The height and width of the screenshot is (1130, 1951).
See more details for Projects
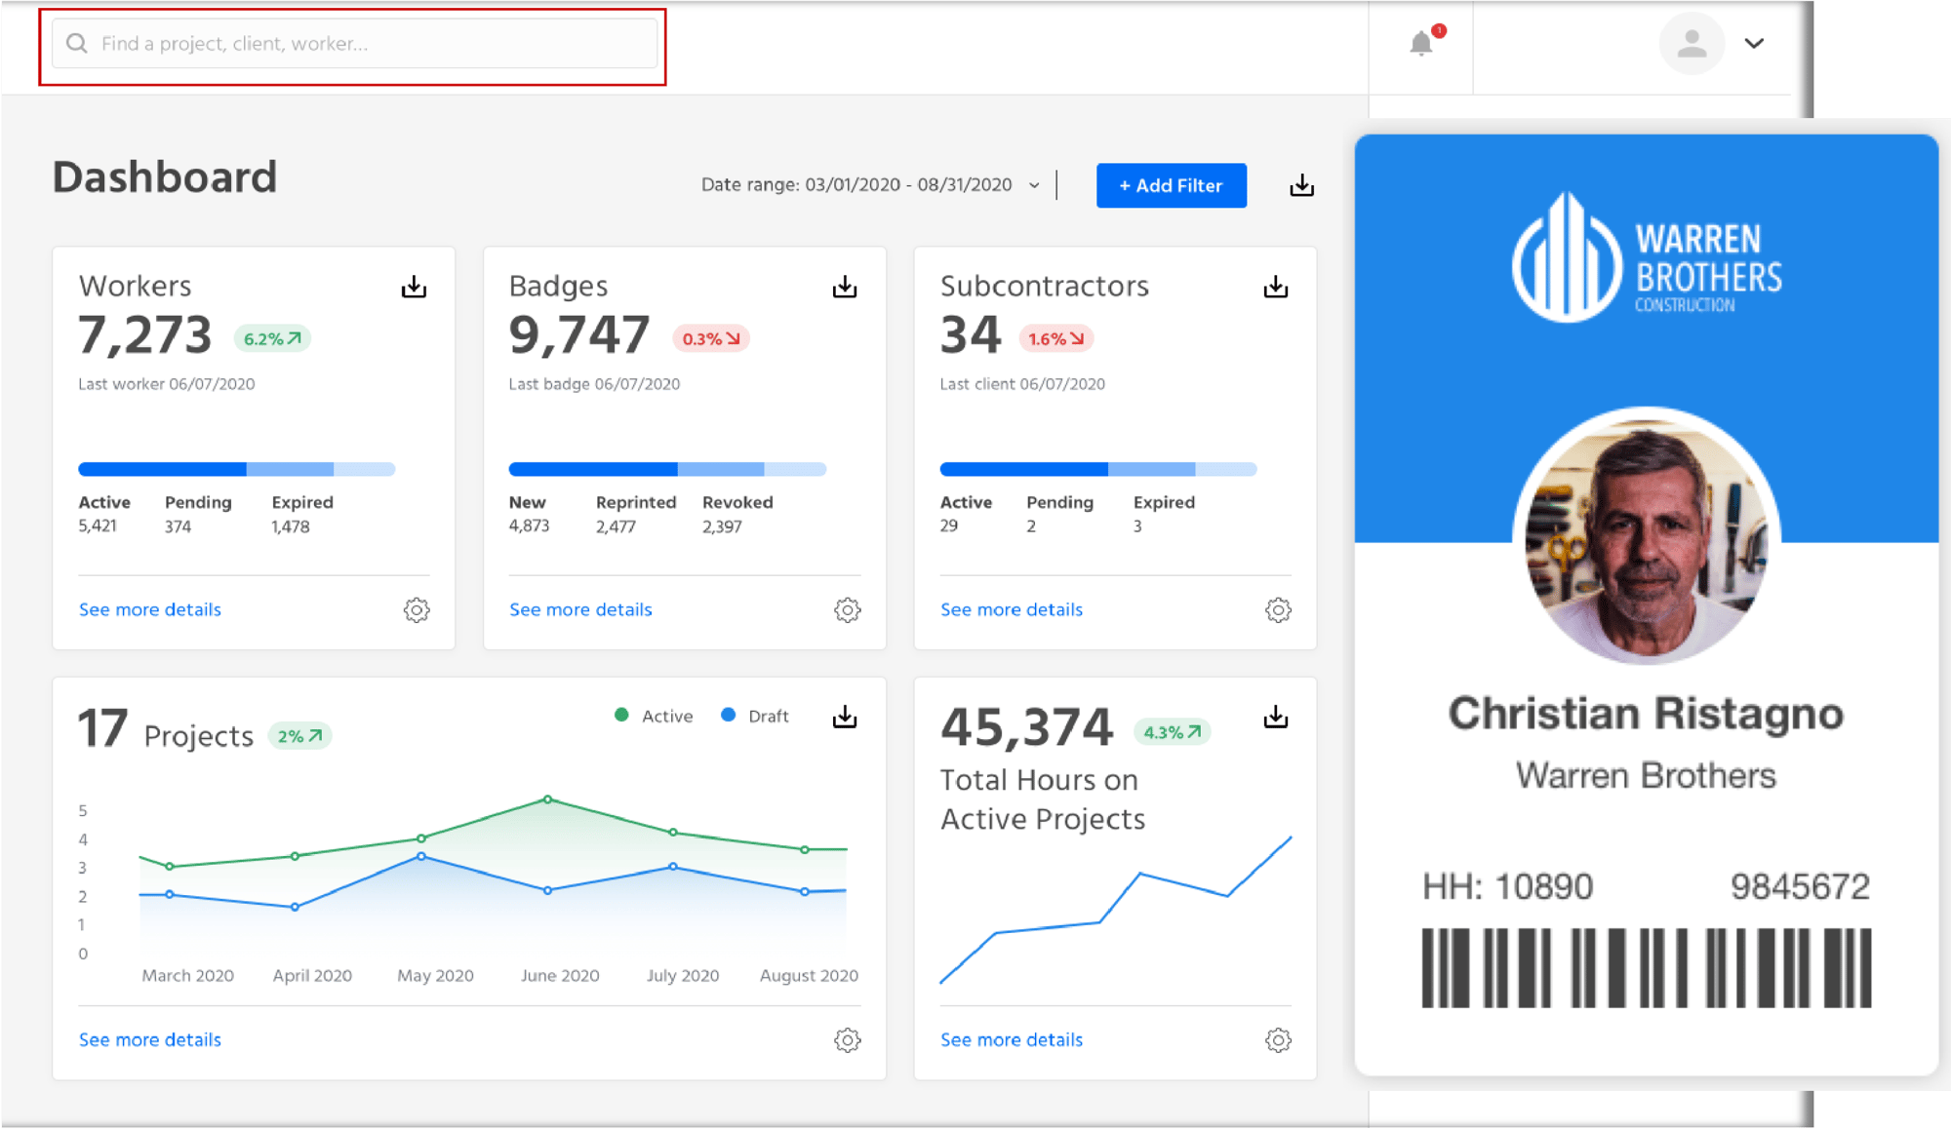150,1039
